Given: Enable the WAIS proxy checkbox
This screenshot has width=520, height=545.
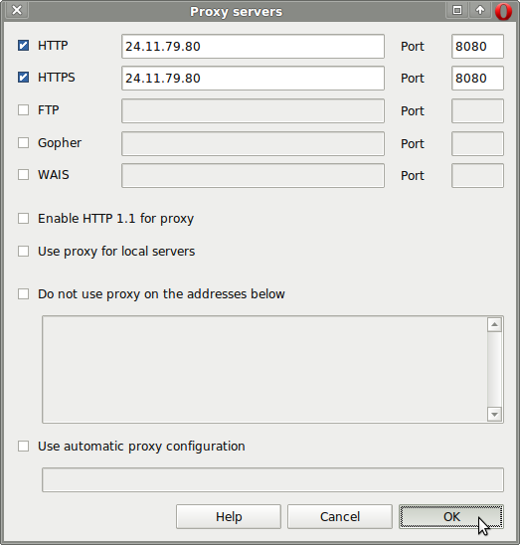Looking at the screenshot, I should click(x=23, y=174).
